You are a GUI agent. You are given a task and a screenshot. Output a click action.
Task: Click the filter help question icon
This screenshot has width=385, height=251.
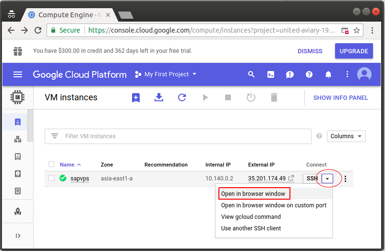(319, 136)
